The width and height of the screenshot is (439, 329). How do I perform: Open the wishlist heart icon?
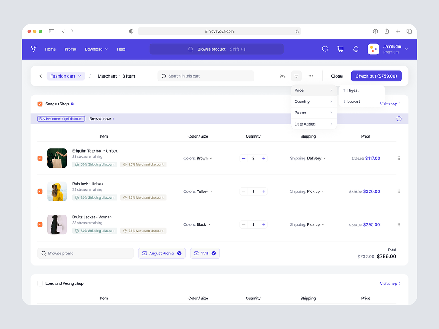(x=325, y=49)
